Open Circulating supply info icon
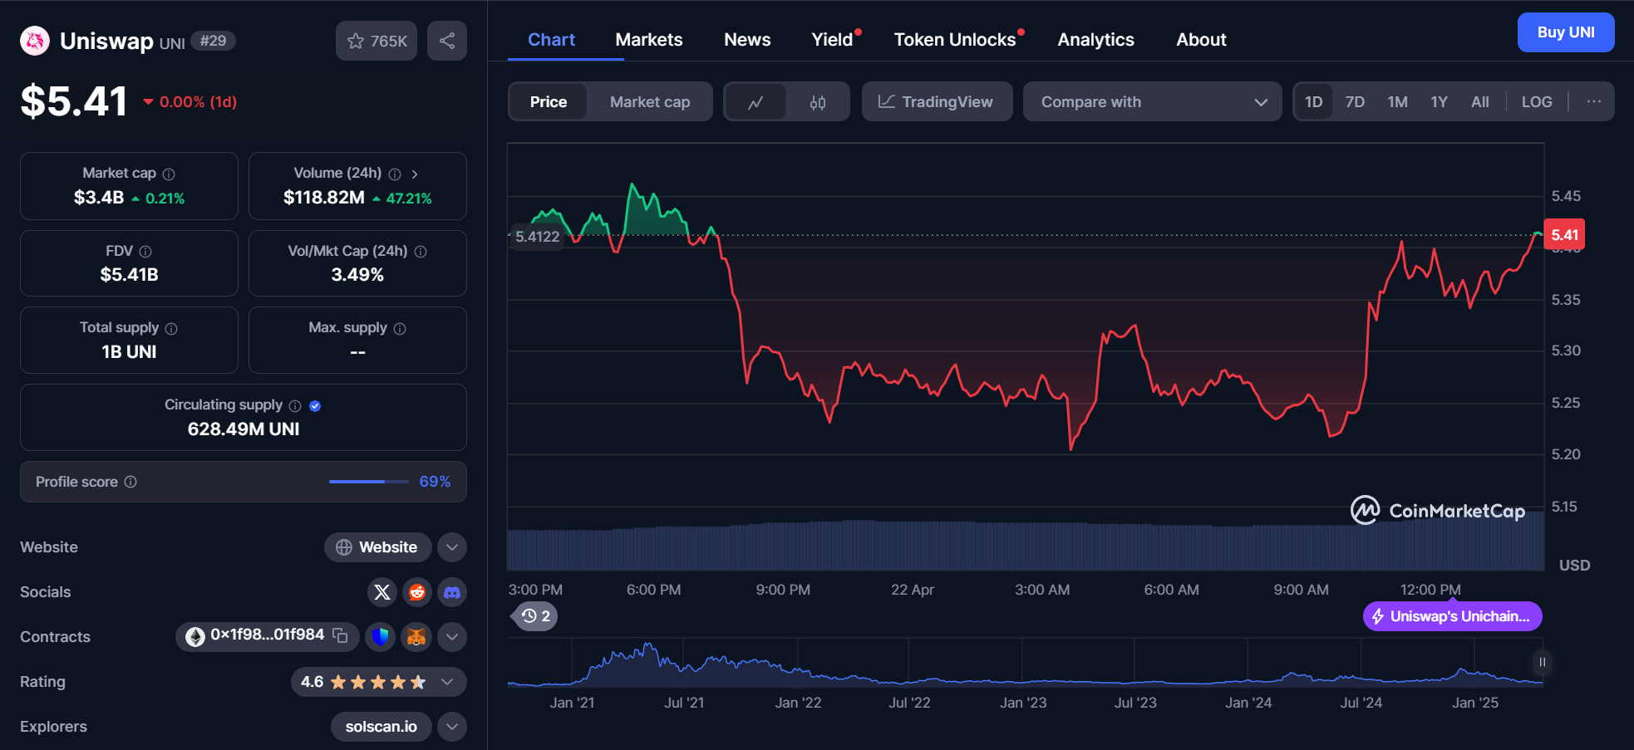 pos(295,406)
